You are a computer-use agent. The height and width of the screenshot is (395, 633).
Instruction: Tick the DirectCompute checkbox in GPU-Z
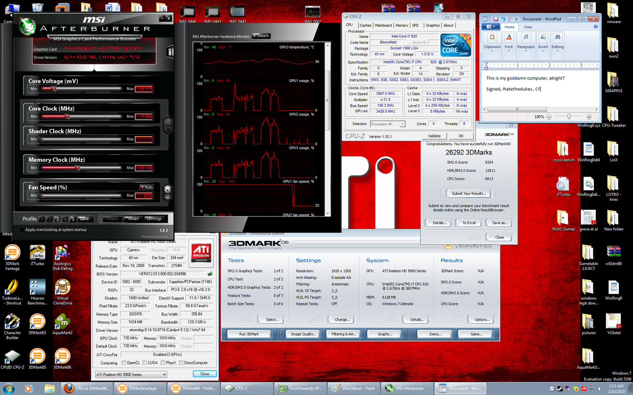point(181,363)
